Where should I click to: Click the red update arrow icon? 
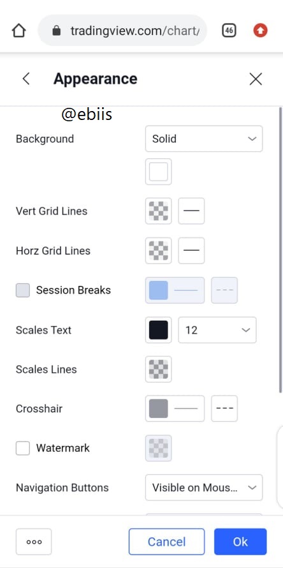pos(260,31)
